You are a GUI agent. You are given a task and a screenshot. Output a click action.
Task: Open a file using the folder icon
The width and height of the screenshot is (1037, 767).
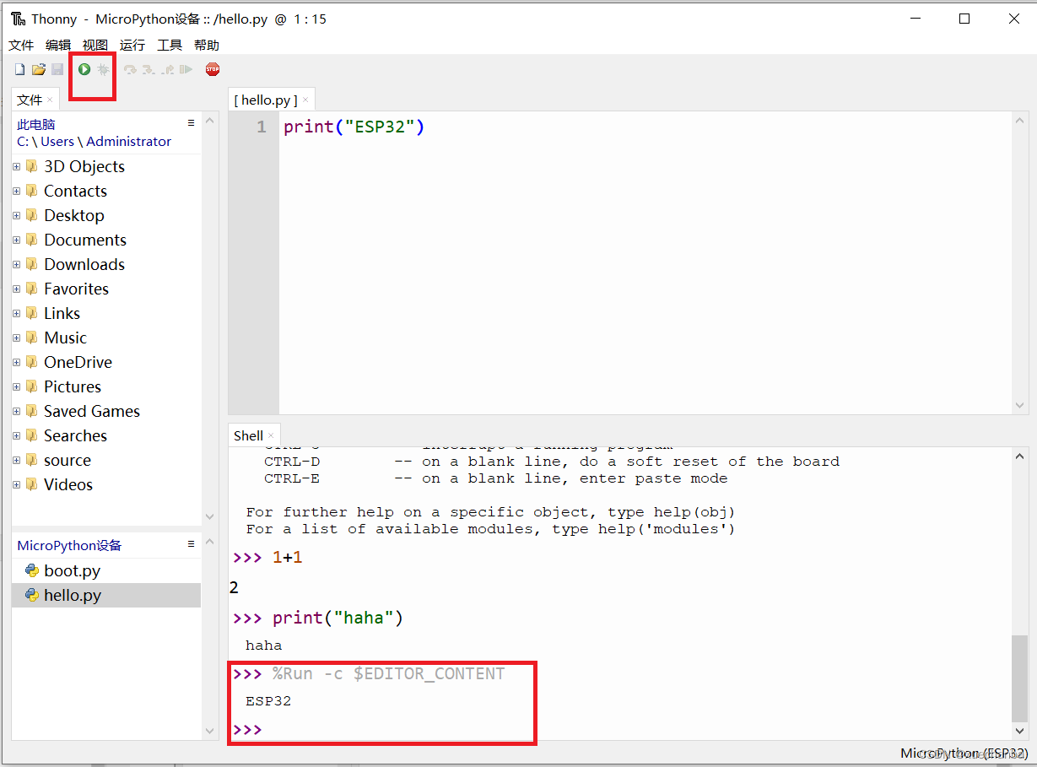[x=38, y=69]
